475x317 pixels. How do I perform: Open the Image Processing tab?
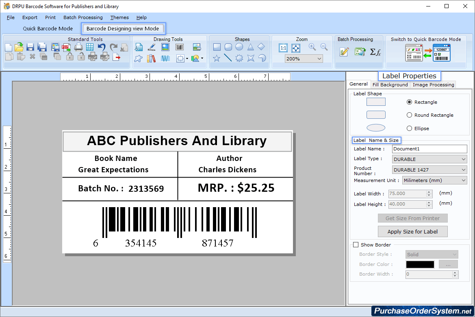pyautogui.click(x=433, y=85)
